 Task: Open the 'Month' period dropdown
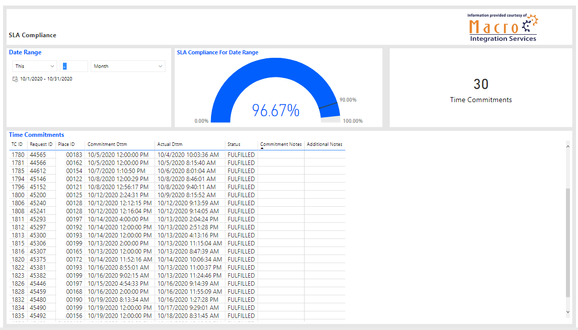click(128, 66)
